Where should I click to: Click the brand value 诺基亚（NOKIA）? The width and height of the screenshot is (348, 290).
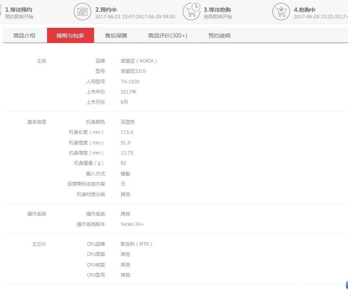tap(139, 61)
